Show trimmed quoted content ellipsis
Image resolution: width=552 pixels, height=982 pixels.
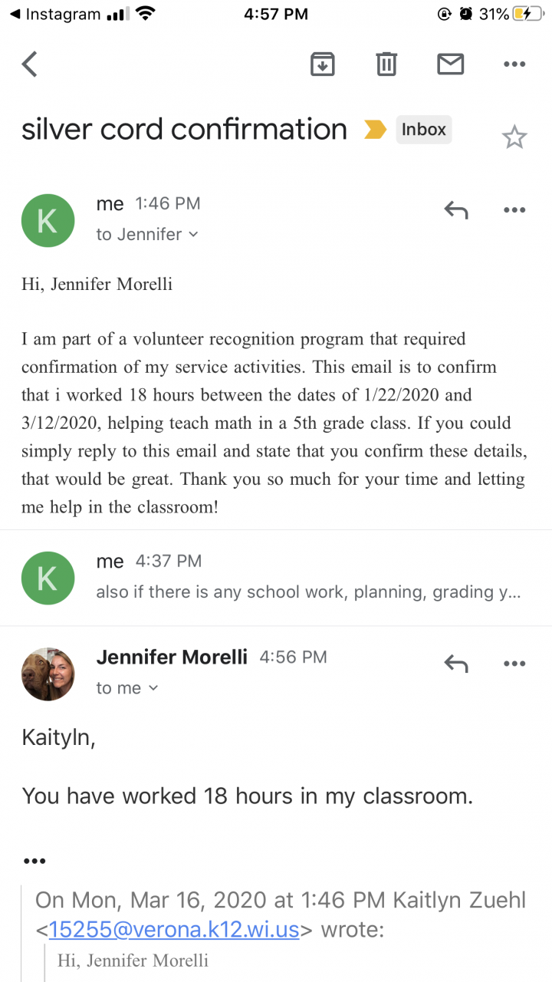tap(34, 861)
